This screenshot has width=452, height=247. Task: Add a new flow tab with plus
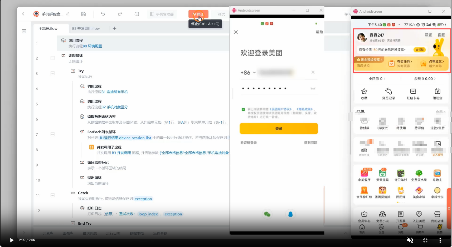coord(114,28)
